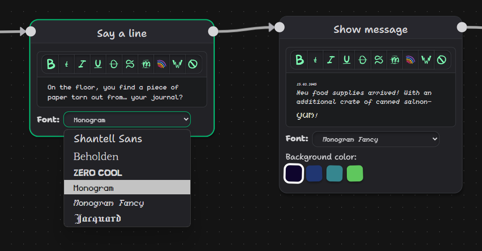Apply strikethrough in the Show message toolbar
Image resolution: width=482 pixels, height=251 pixels.
point(363,60)
